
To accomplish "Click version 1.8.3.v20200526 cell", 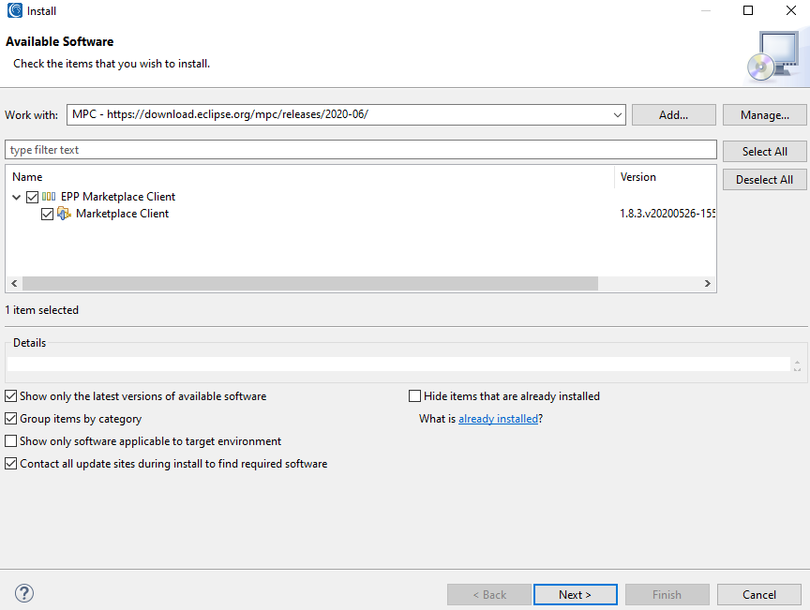I will (x=667, y=214).
